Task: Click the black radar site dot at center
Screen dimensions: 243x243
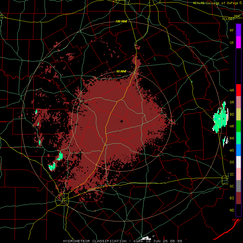Action: (x=122, y=121)
